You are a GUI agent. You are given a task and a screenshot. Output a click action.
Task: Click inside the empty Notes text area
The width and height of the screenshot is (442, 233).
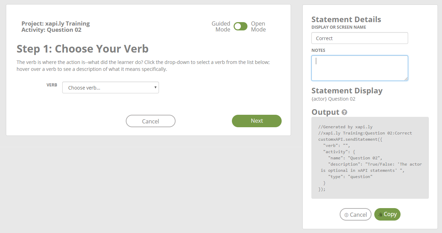pos(359,68)
